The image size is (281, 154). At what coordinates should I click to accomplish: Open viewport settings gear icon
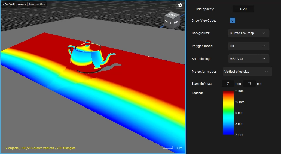(x=180, y=5)
